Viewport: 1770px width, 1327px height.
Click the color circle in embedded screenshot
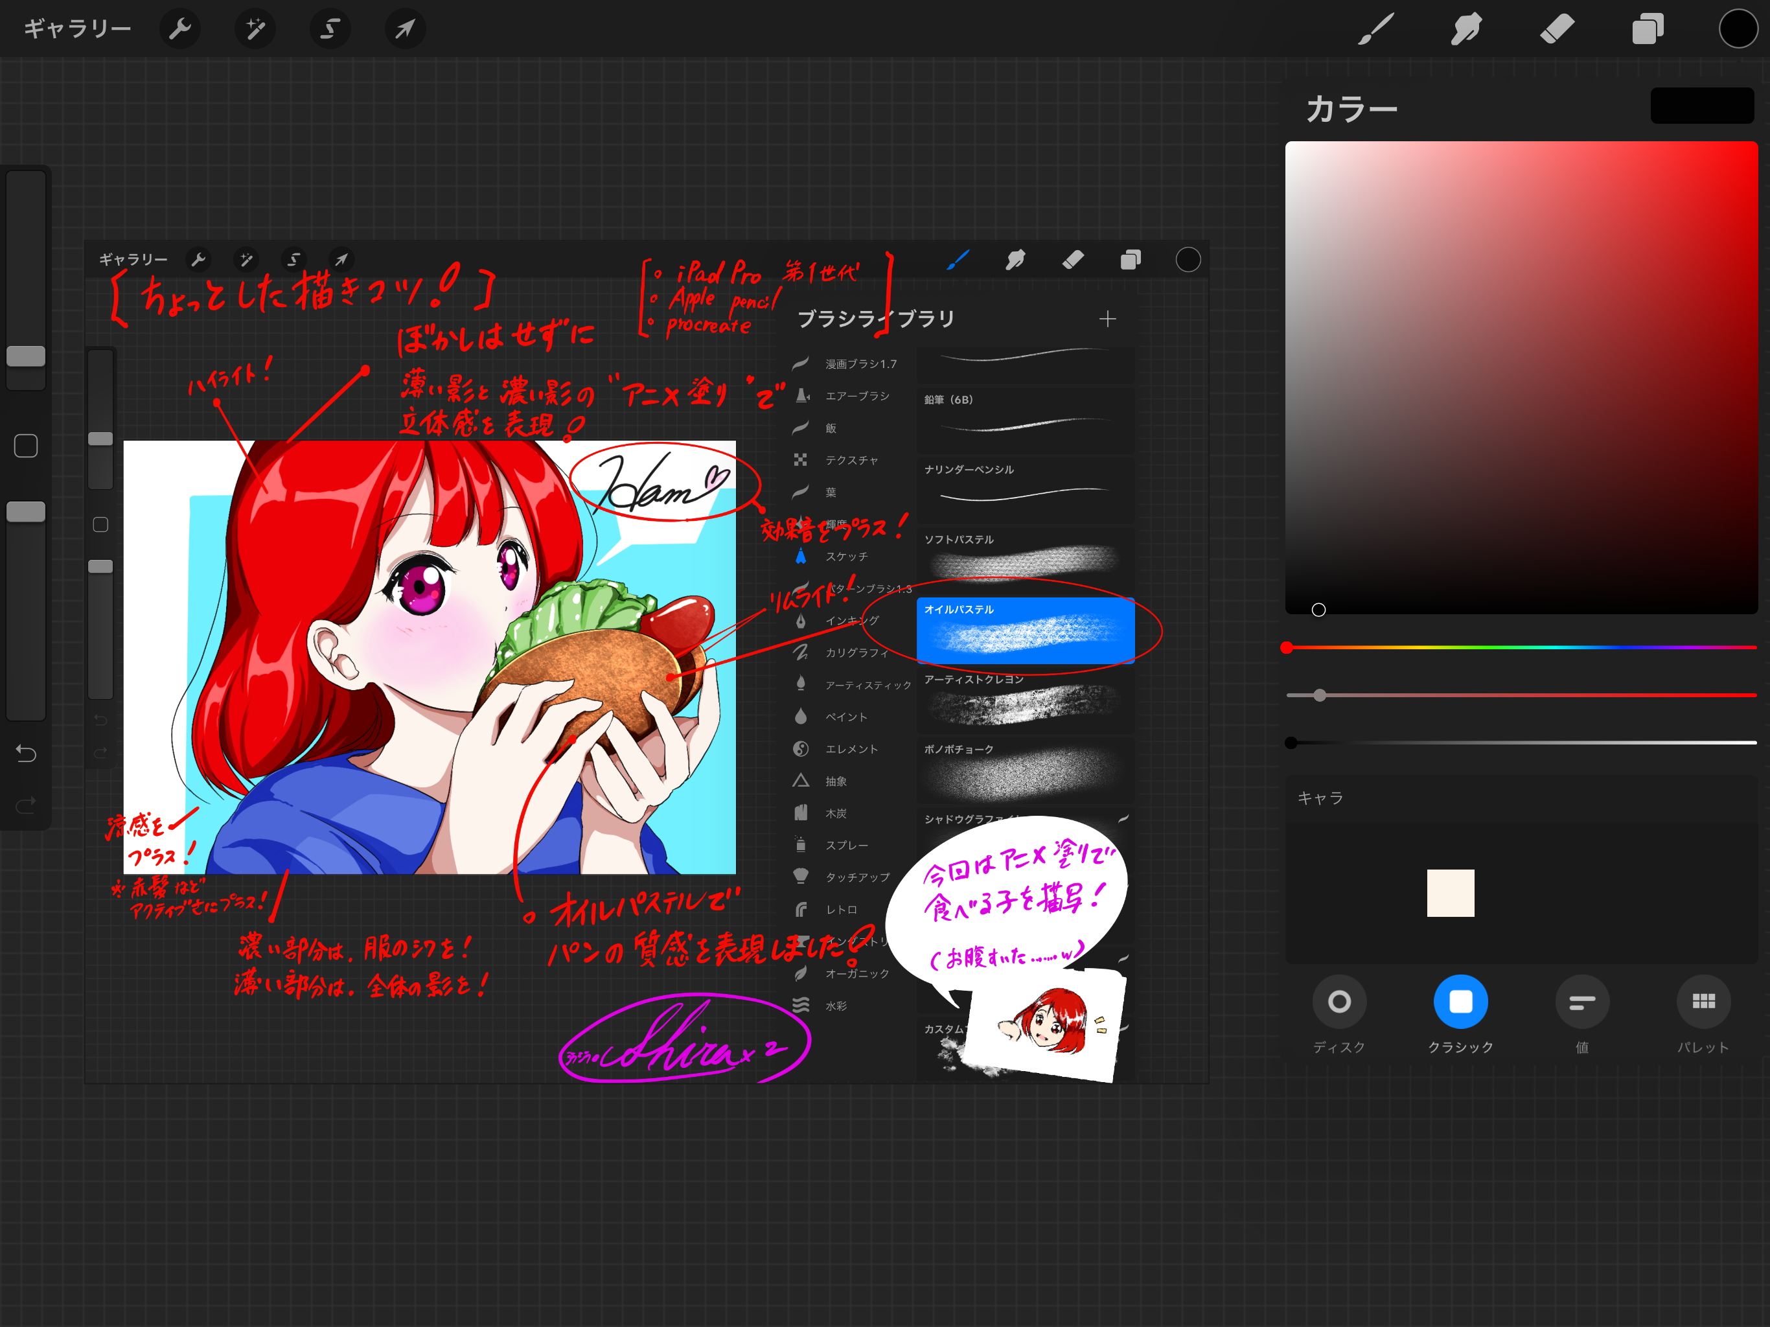pos(1188,259)
